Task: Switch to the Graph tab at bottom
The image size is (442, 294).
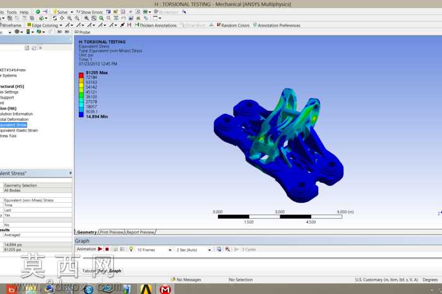Action: point(116,271)
